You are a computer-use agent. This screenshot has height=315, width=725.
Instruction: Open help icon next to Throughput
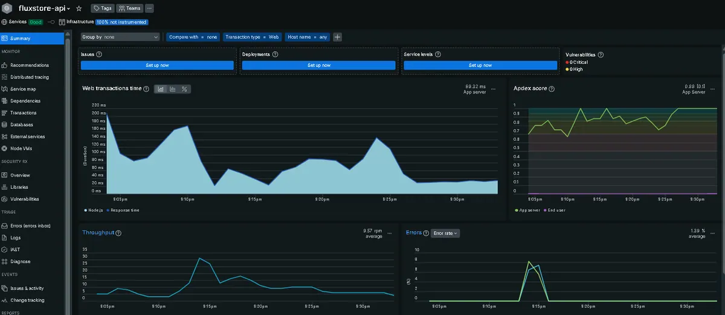(118, 233)
